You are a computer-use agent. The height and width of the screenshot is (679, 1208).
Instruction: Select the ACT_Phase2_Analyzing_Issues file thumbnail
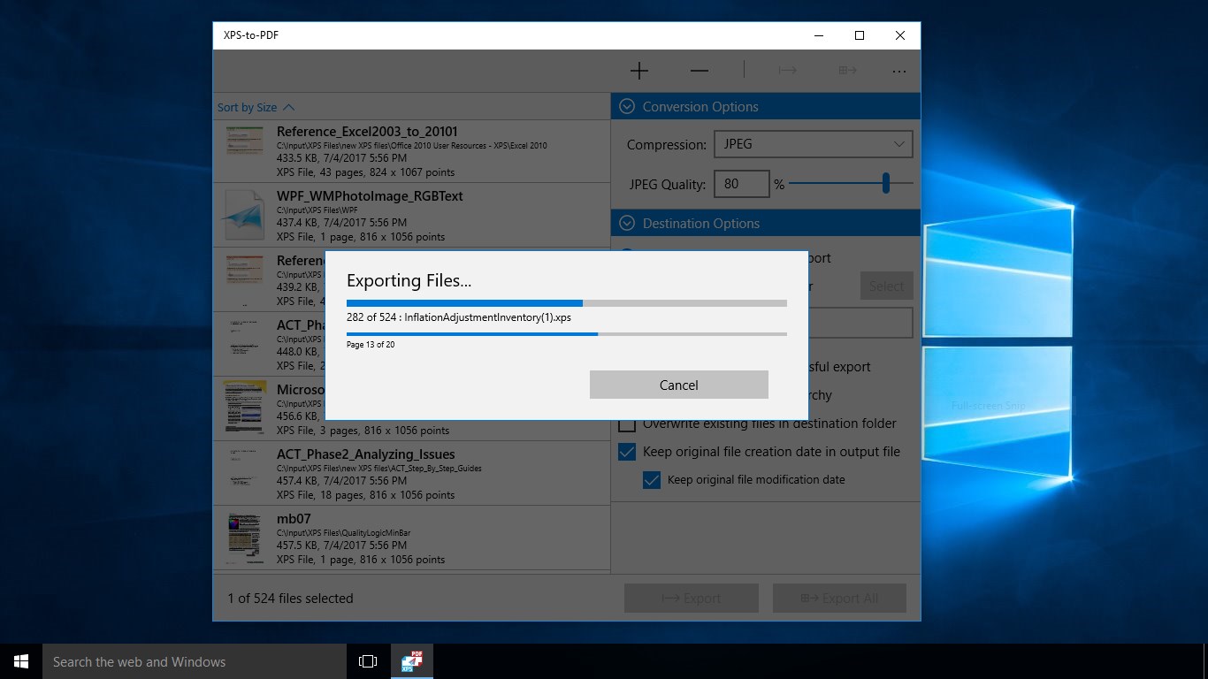click(244, 473)
